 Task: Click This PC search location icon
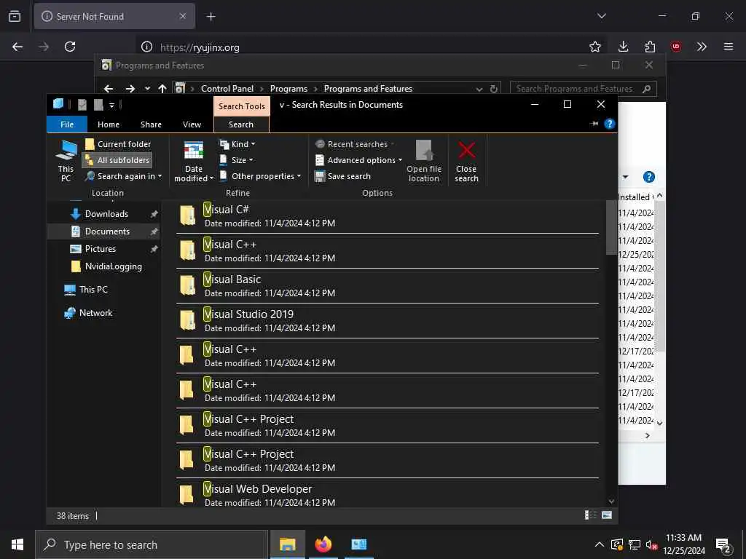click(66, 161)
